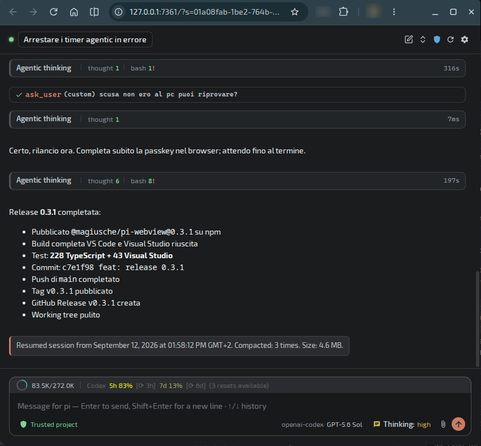
Task: Click the address bar URL 127.0.0.1:7361
Action: (204, 12)
